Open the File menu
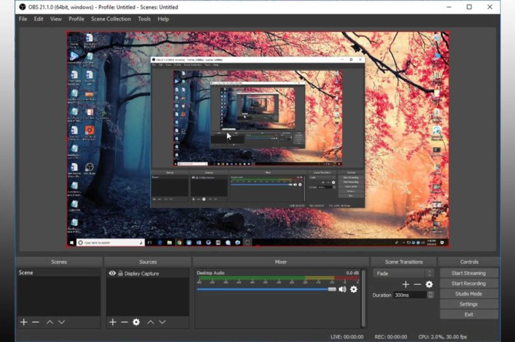The height and width of the screenshot is (342, 515). coord(23,19)
